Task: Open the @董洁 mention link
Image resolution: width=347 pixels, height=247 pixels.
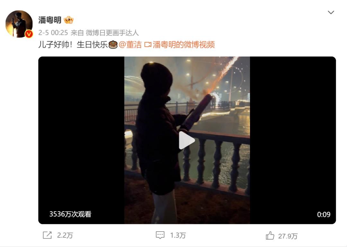Action: [130, 45]
